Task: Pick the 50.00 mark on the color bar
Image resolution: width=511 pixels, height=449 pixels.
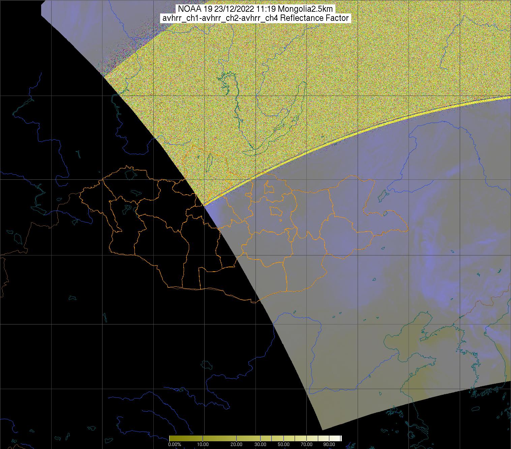Action: pyautogui.click(x=283, y=444)
